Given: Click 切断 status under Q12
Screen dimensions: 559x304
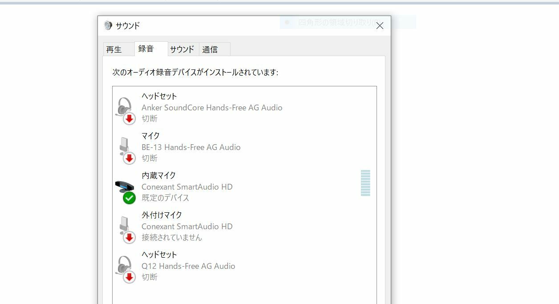Looking at the screenshot, I should coord(150,277).
